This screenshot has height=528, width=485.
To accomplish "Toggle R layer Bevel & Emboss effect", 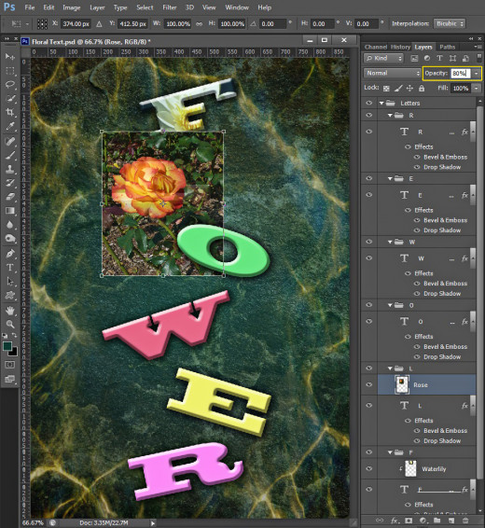I will (x=417, y=157).
